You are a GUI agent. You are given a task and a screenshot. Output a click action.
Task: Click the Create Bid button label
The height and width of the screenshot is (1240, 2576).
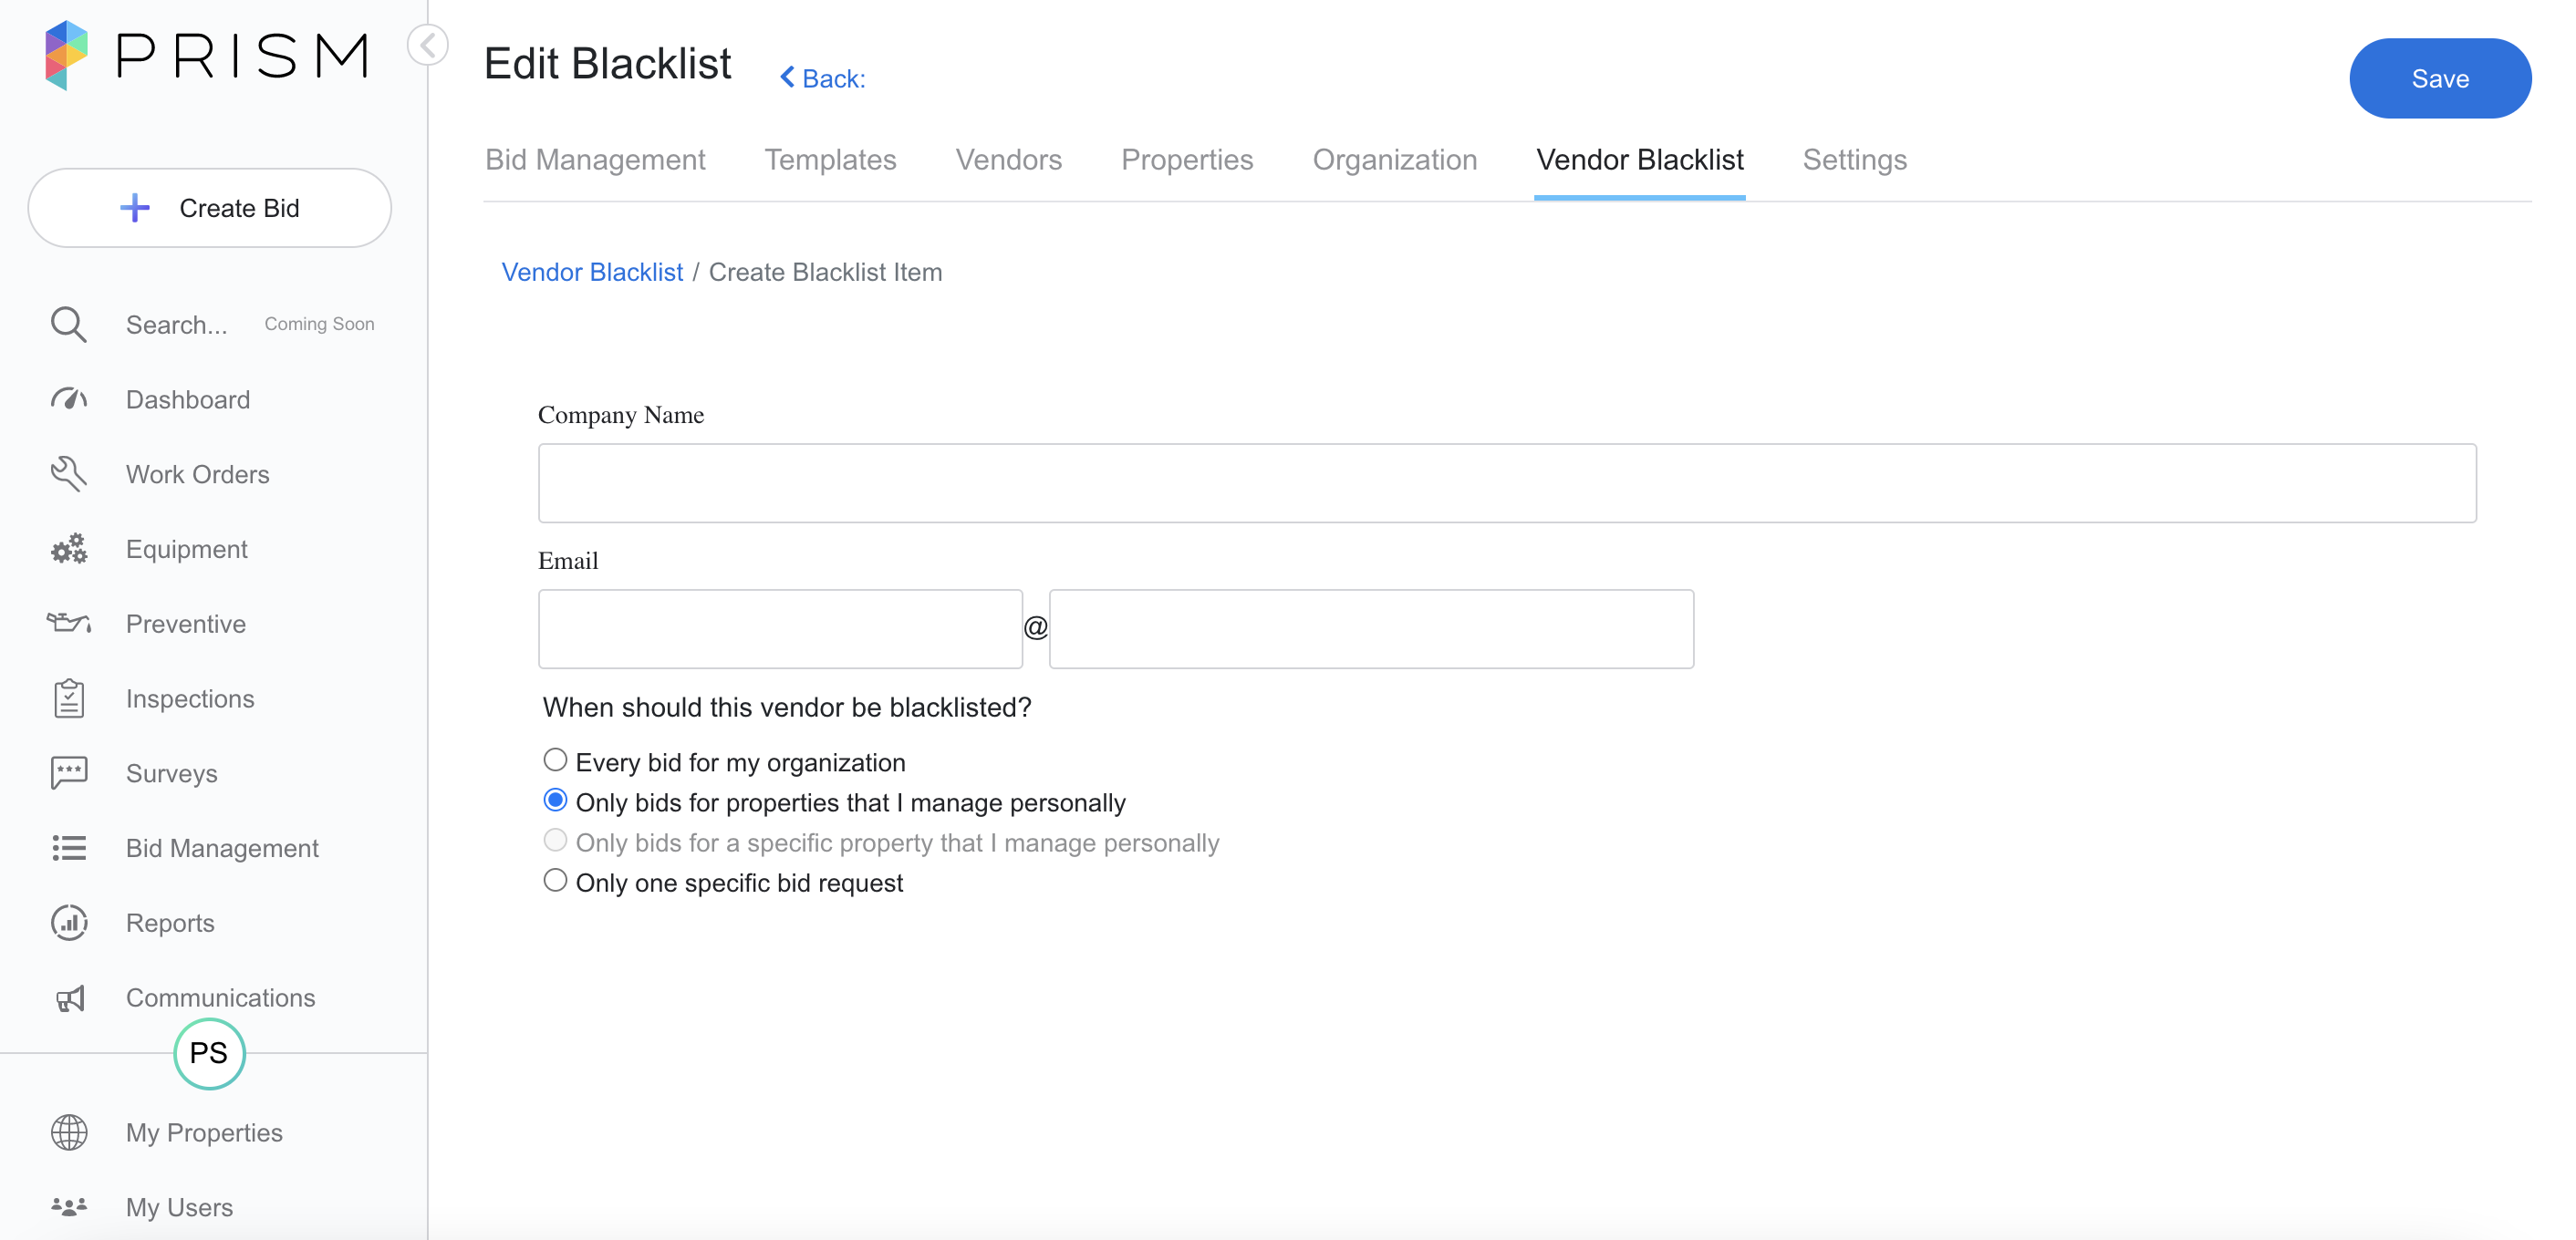239,208
